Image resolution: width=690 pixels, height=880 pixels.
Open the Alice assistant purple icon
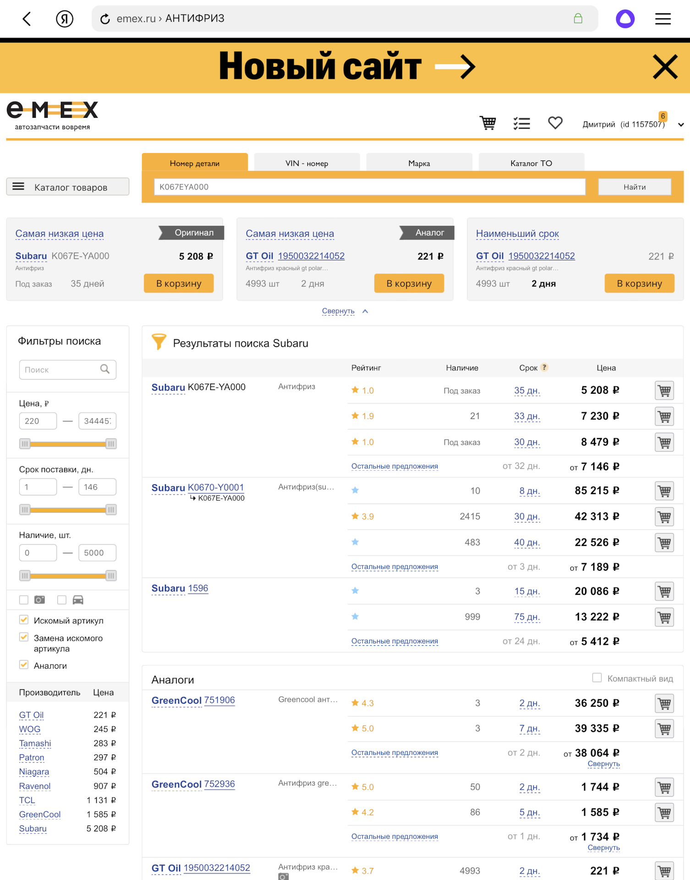[625, 19]
